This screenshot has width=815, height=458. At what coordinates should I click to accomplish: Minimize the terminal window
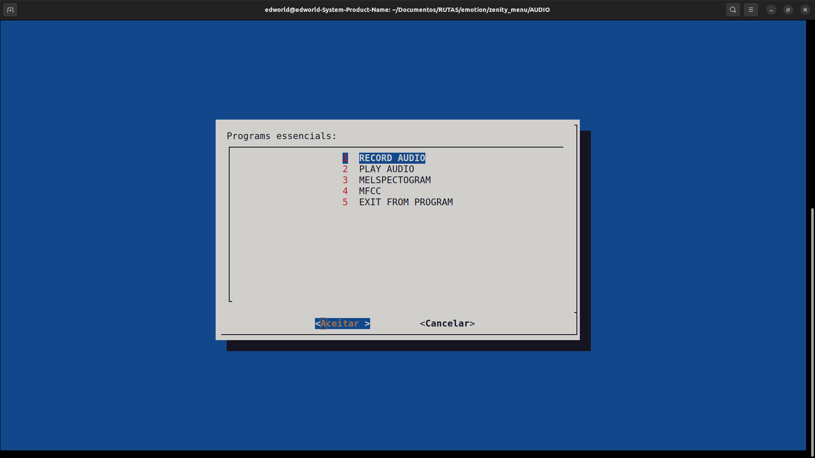click(771, 10)
